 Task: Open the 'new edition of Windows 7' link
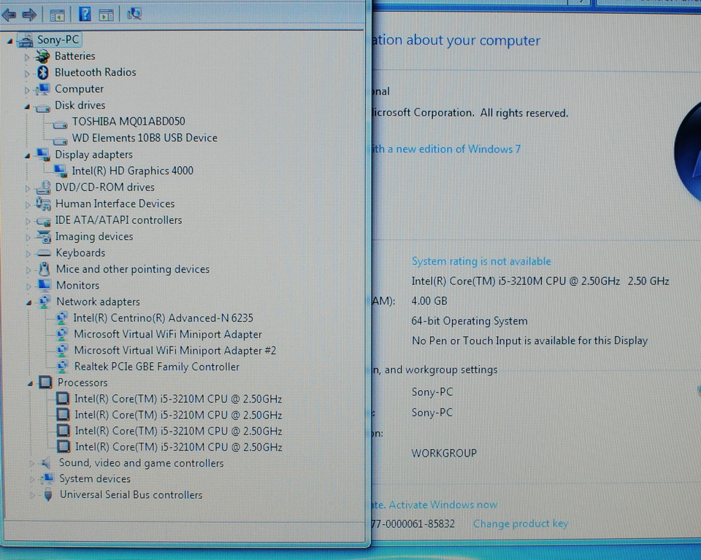(446, 149)
